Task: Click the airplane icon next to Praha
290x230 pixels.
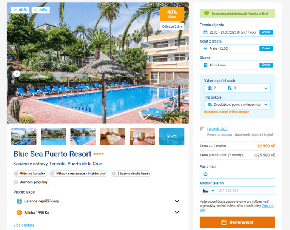Action: 205,49
